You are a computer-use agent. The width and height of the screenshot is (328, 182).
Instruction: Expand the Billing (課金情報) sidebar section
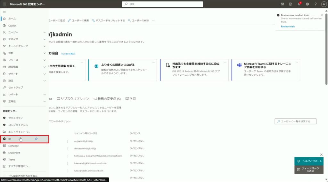(44, 67)
